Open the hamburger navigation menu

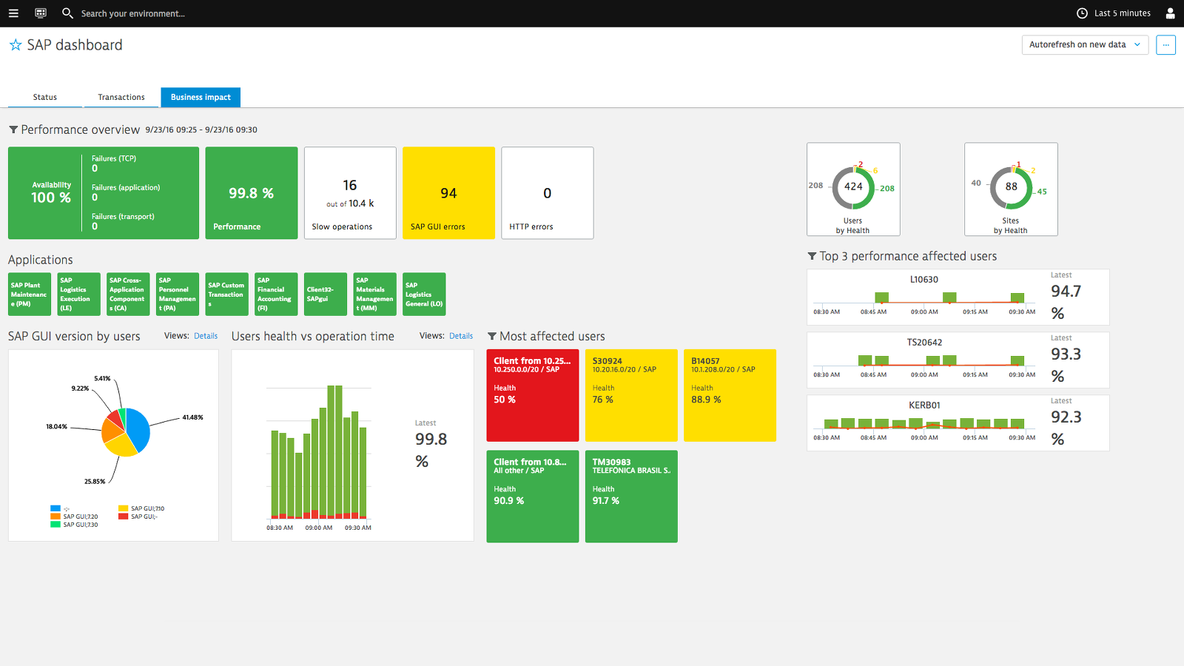13,13
